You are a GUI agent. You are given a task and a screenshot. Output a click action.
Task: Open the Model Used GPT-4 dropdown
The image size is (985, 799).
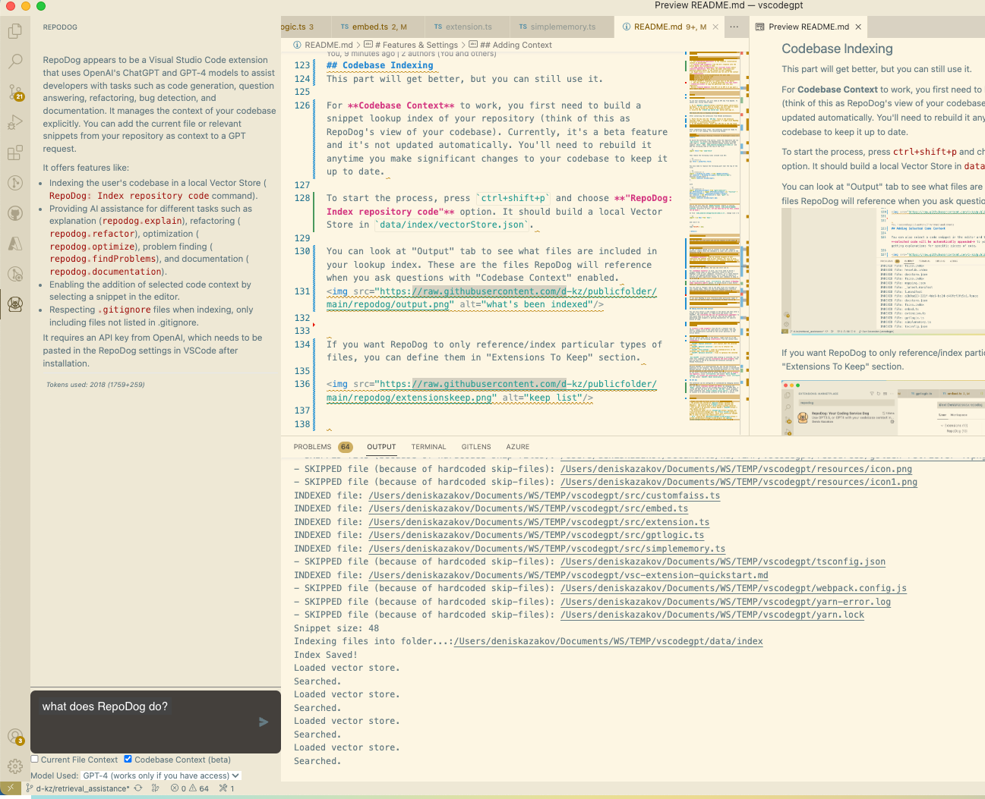pos(161,775)
